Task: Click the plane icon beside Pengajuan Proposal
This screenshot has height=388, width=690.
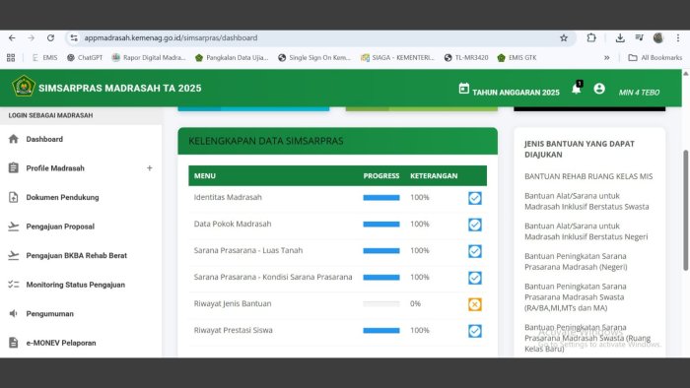Action: click(14, 226)
